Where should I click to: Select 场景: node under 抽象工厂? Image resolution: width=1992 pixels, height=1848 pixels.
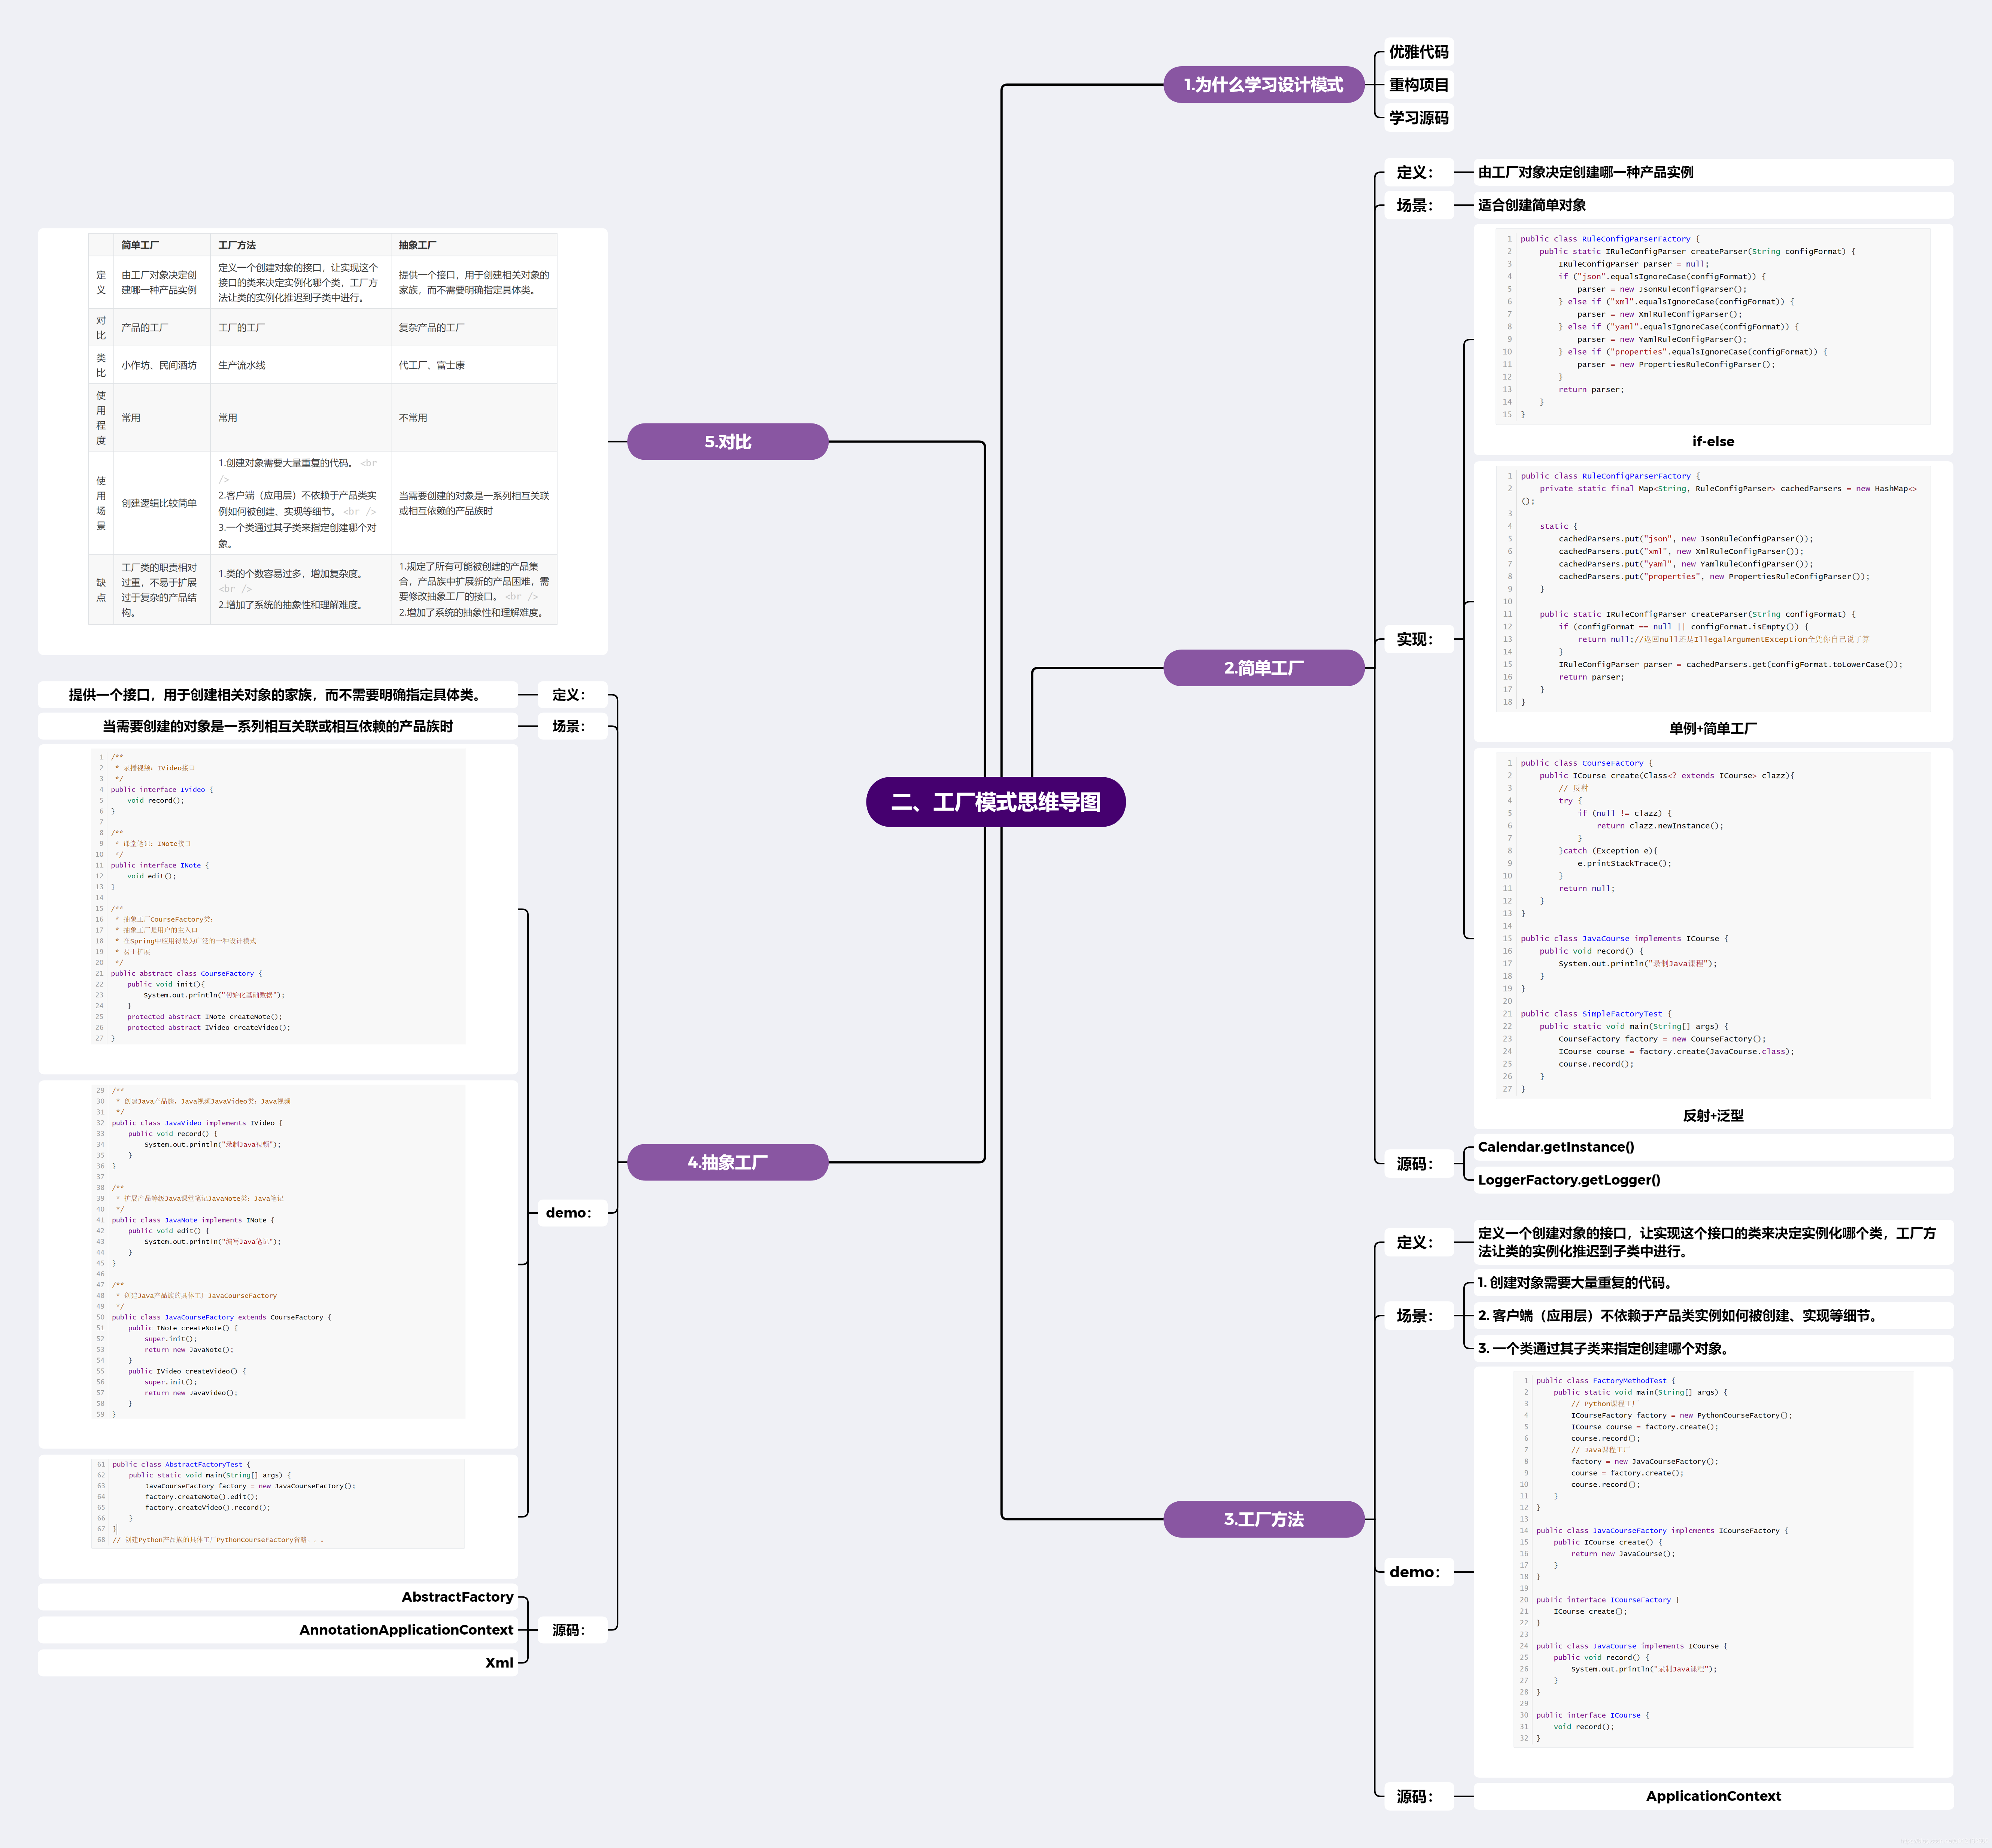(572, 726)
